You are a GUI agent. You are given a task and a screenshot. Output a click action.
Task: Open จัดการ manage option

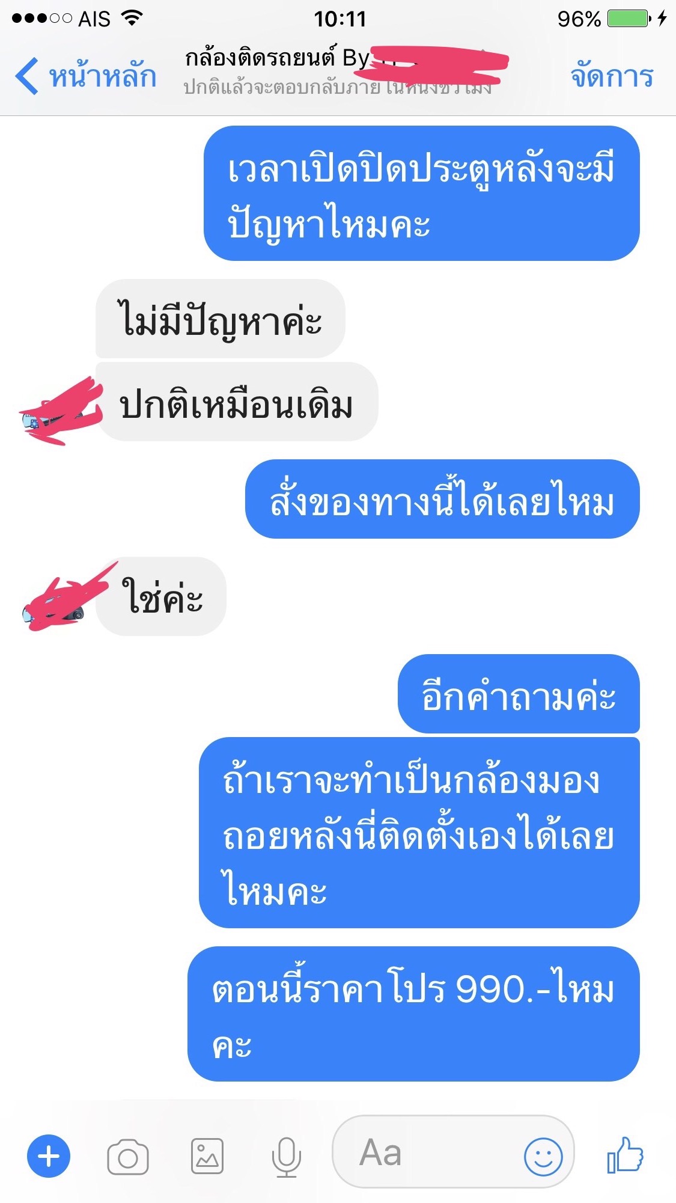[x=612, y=76]
